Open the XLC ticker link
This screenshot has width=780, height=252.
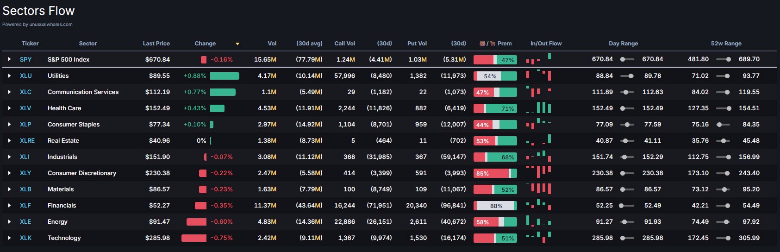[26, 92]
